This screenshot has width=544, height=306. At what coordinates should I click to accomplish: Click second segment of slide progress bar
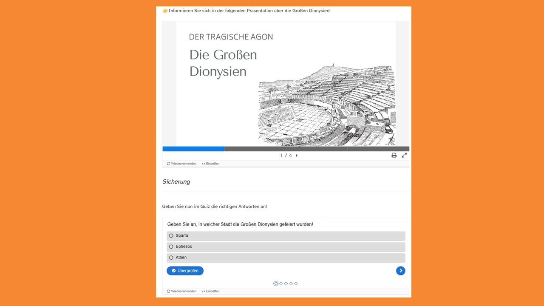(286, 149)
